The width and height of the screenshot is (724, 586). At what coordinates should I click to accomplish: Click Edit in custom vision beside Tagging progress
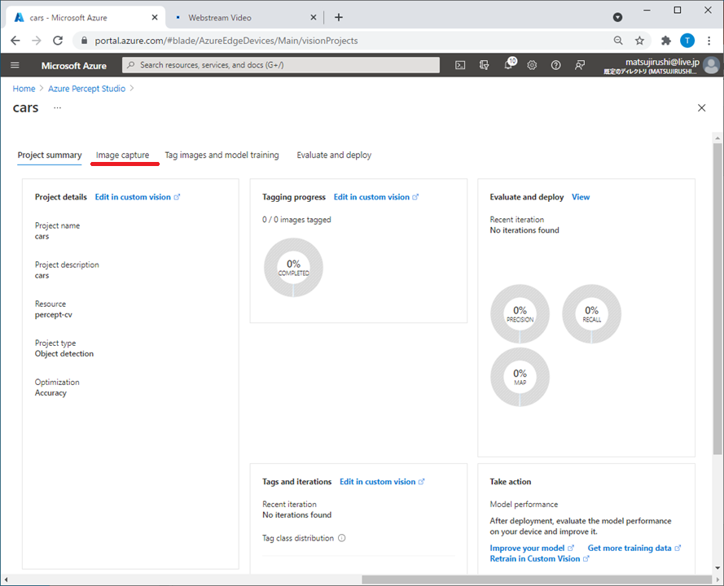coord(376,197)
